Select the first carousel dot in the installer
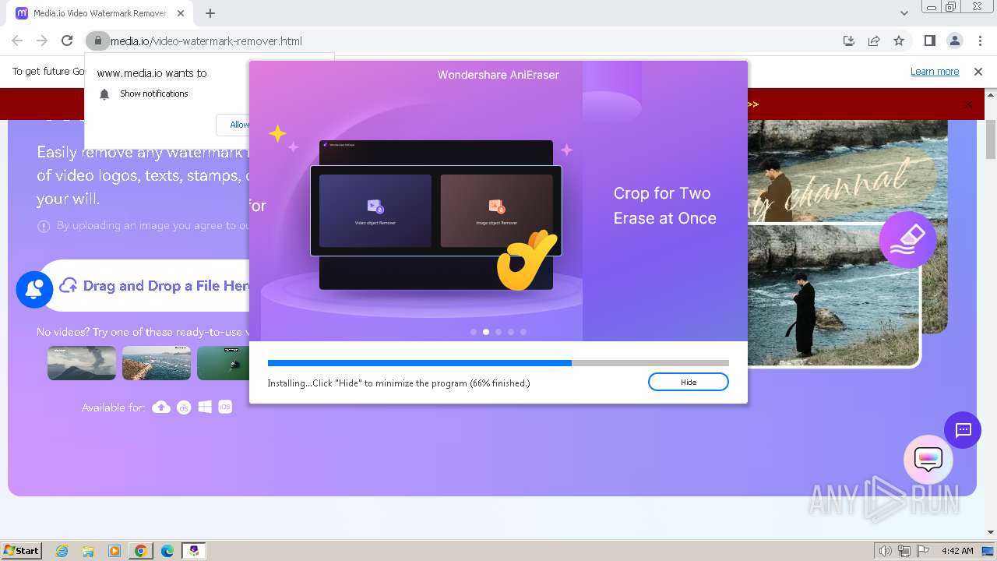 pyautogui.click(x=474, y=332)
